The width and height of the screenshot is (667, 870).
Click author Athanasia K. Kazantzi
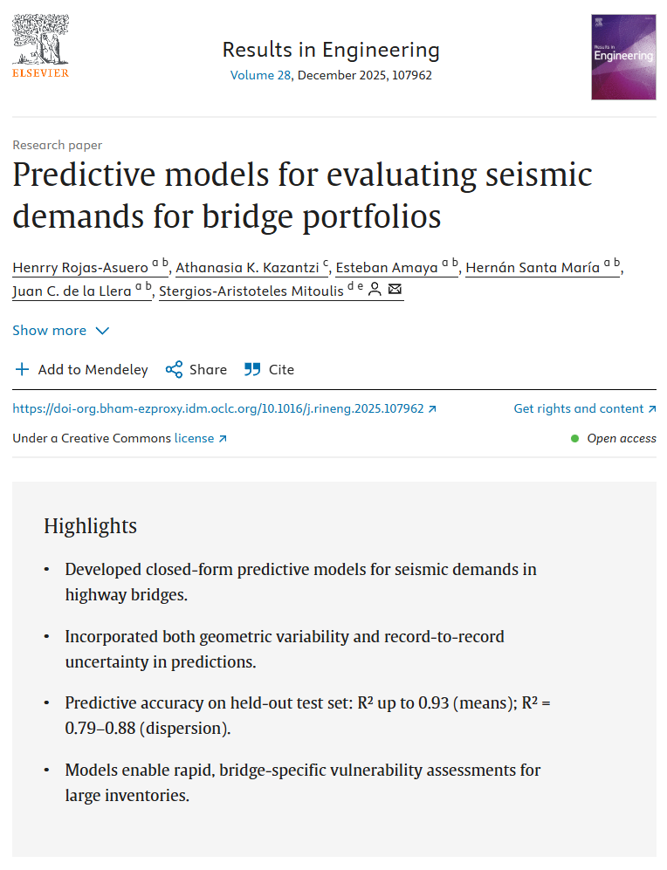[247, 267]
